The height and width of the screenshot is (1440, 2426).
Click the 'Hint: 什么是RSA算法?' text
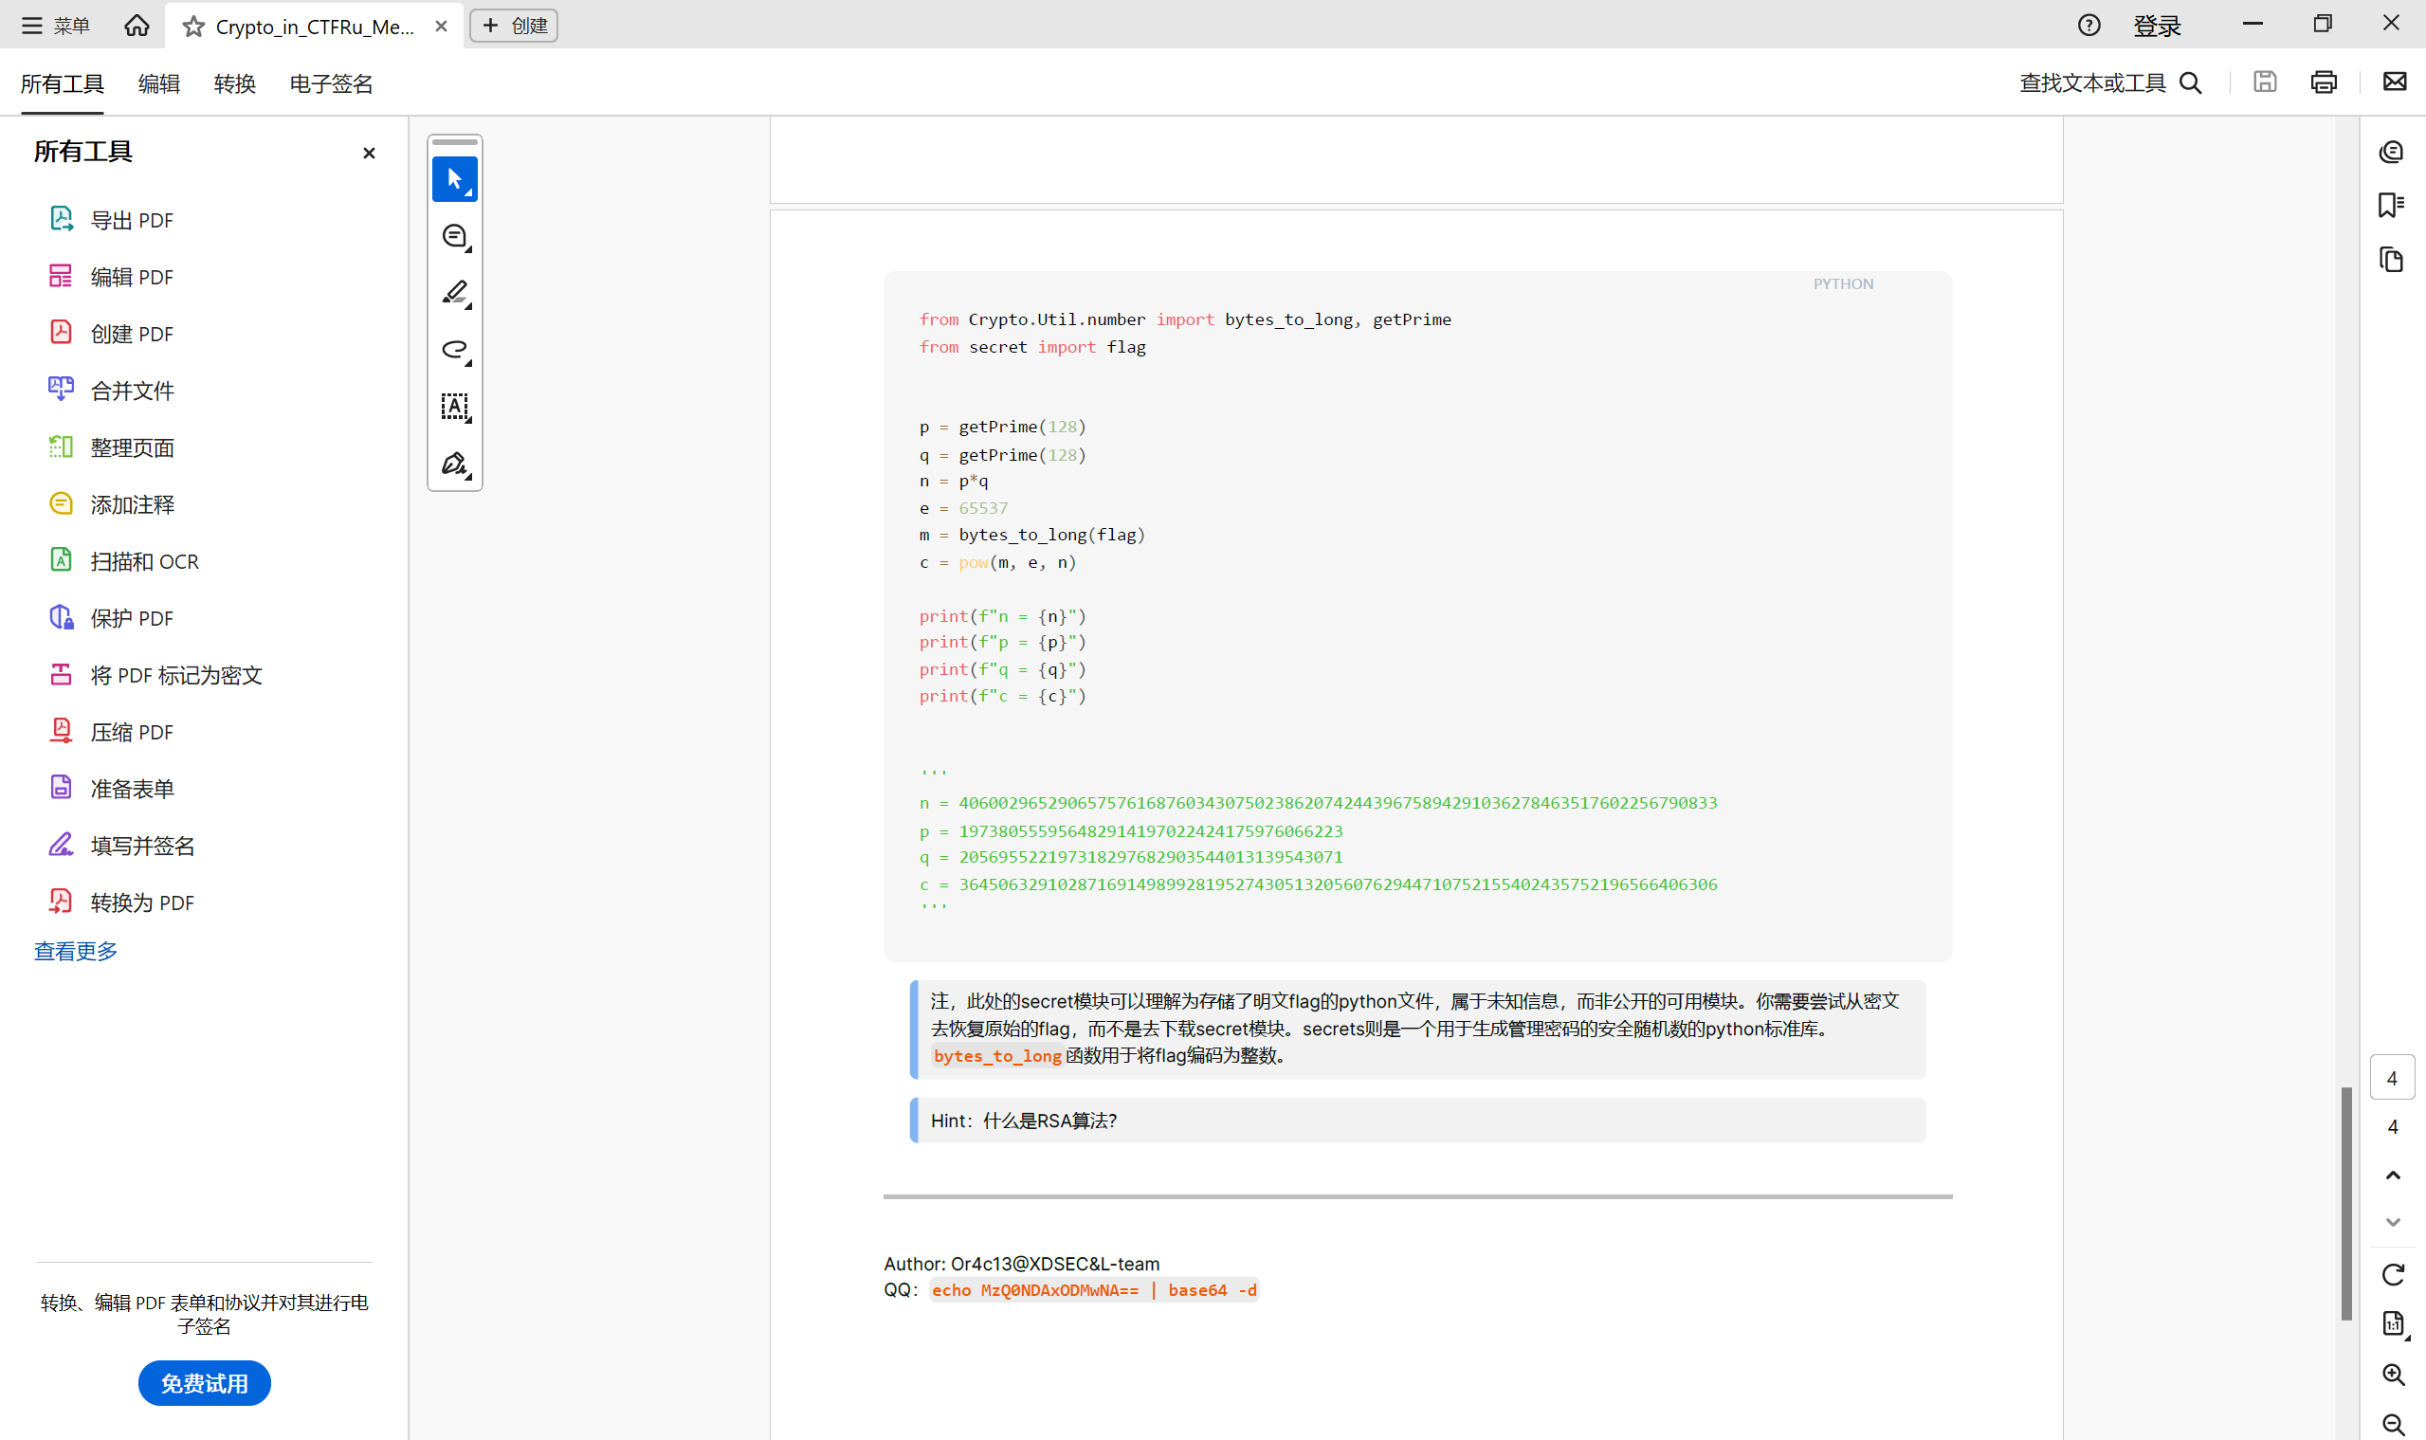click(1024, 1121)
